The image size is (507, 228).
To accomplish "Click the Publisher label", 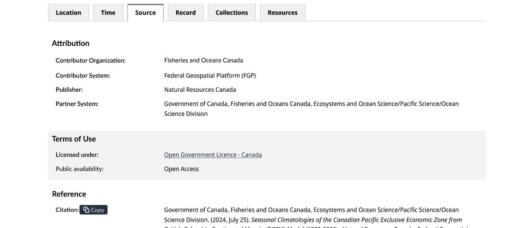I will 69,89.
